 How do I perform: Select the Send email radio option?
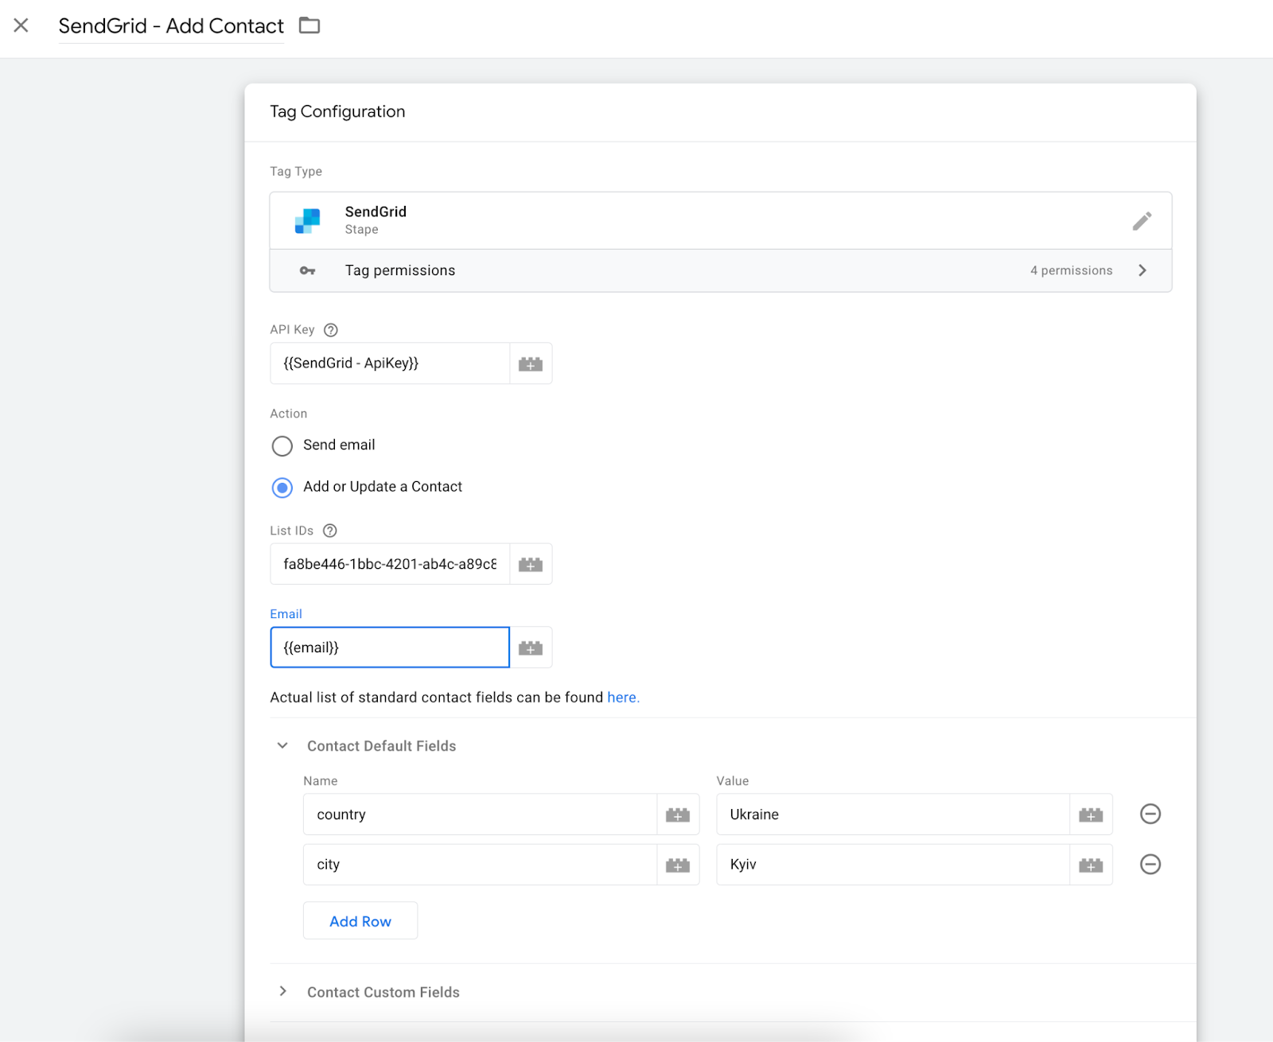click(282, 445)
